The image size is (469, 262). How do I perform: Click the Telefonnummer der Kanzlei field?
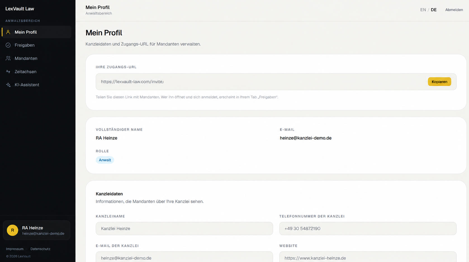(x=368, y=228)
